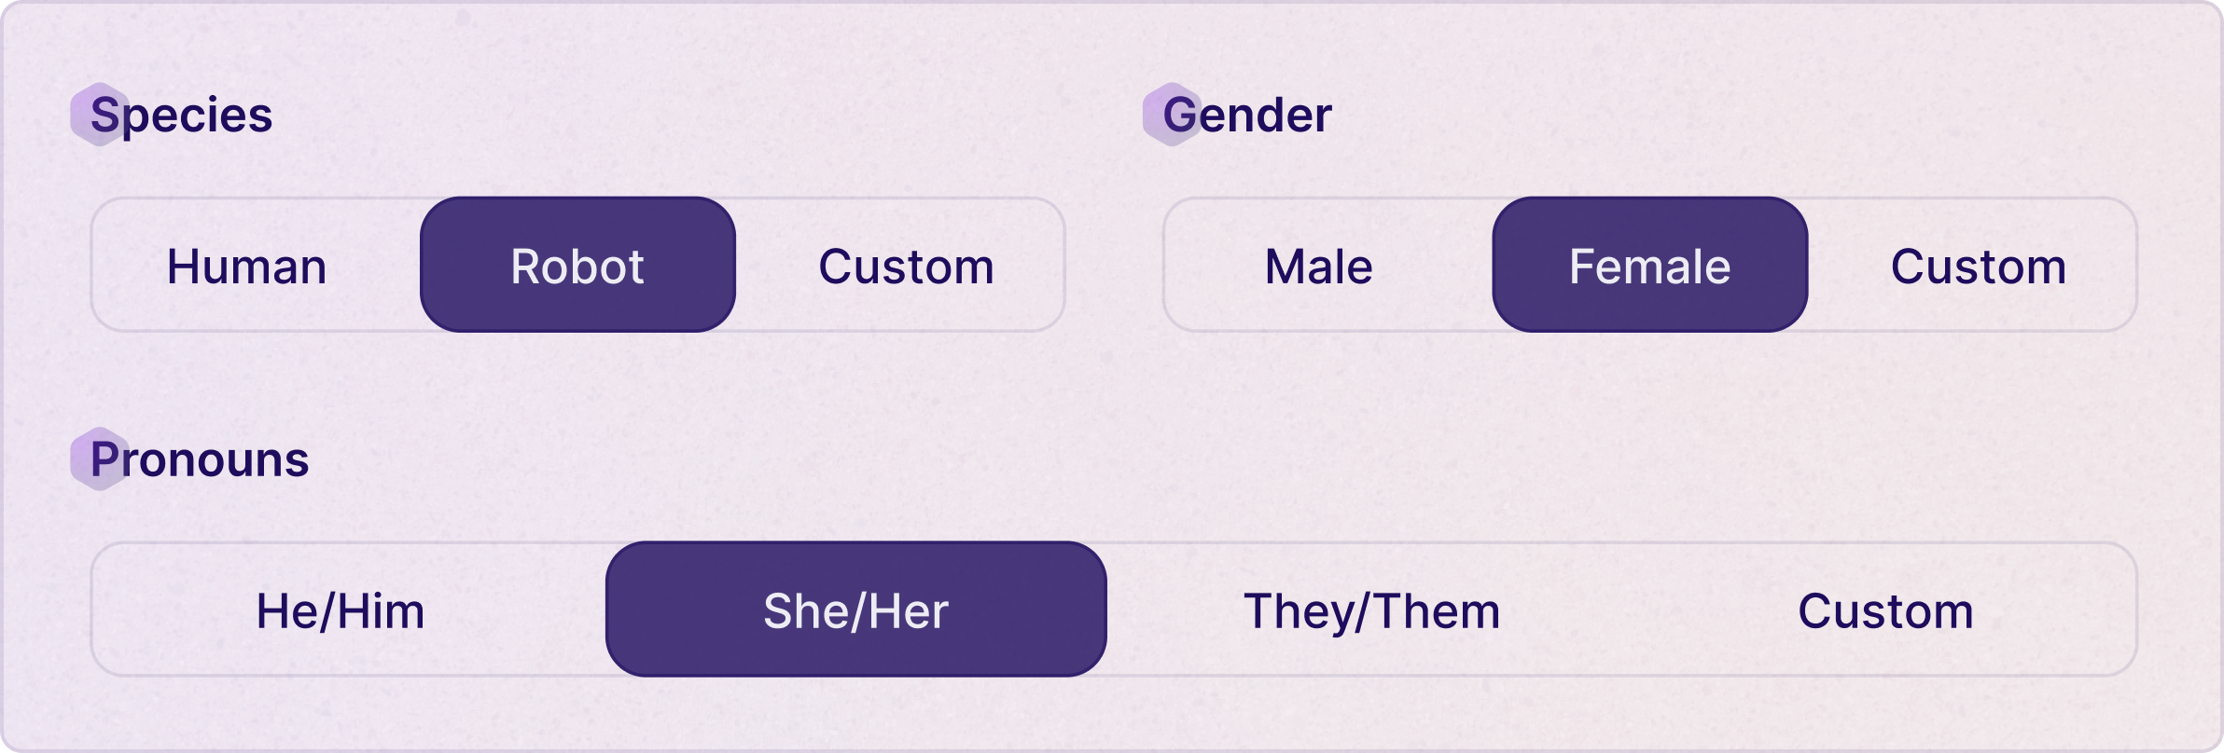The width and height of the screenshot is (2224, 753).
Task: Click the Pronouns heading text
Action: click(200, 459)
